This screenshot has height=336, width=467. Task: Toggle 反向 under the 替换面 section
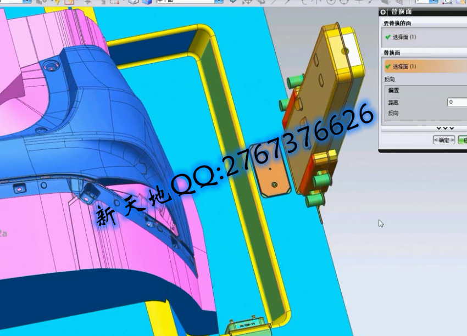(390, 80)
